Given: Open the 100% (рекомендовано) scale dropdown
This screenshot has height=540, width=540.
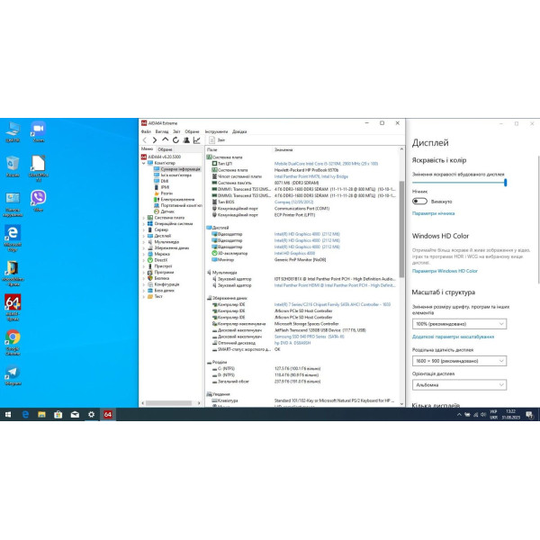Looking at the screenshot, I should (459, 324).
